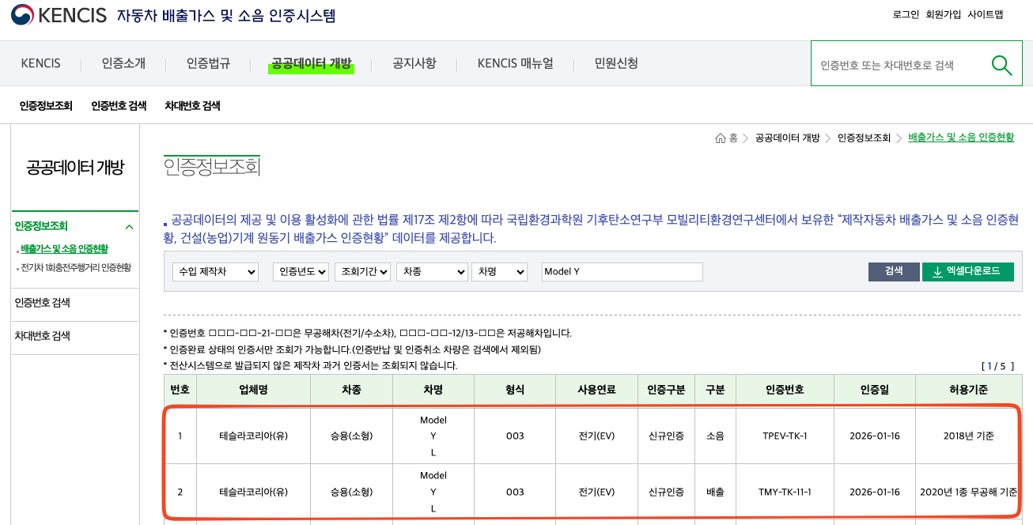Click sidebar 전기차 1회충전주행거리 인증현황 link
The width and height of the screenshot is (1033, 525).
[x=76, y=268]
